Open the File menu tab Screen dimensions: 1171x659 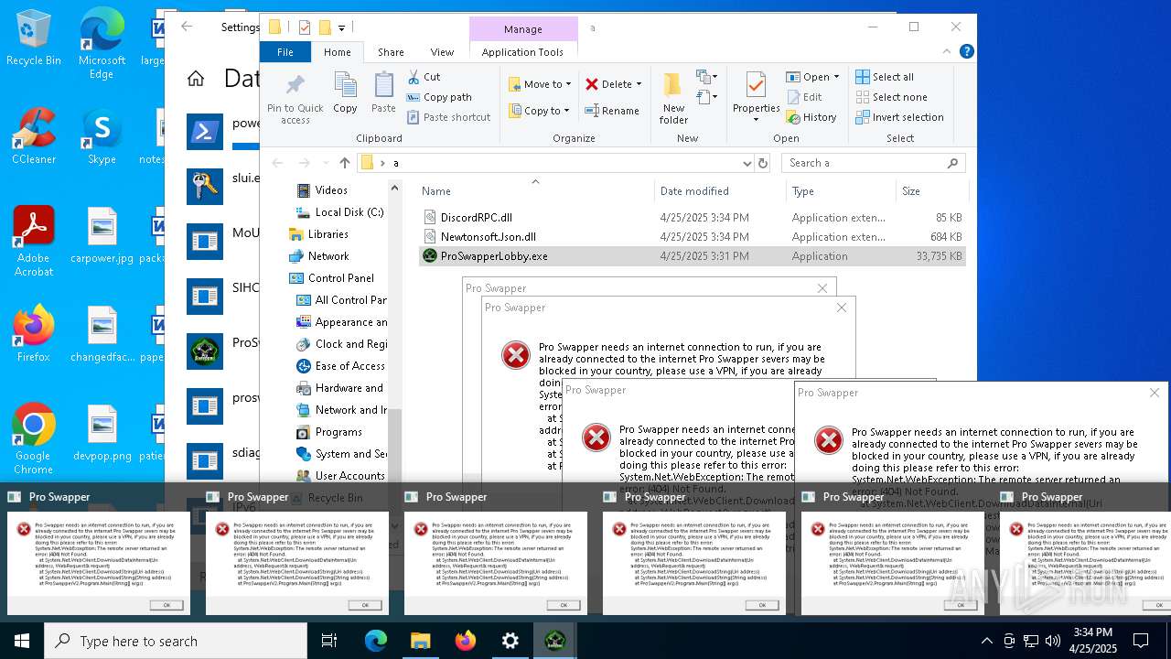(x=285, y=52)
